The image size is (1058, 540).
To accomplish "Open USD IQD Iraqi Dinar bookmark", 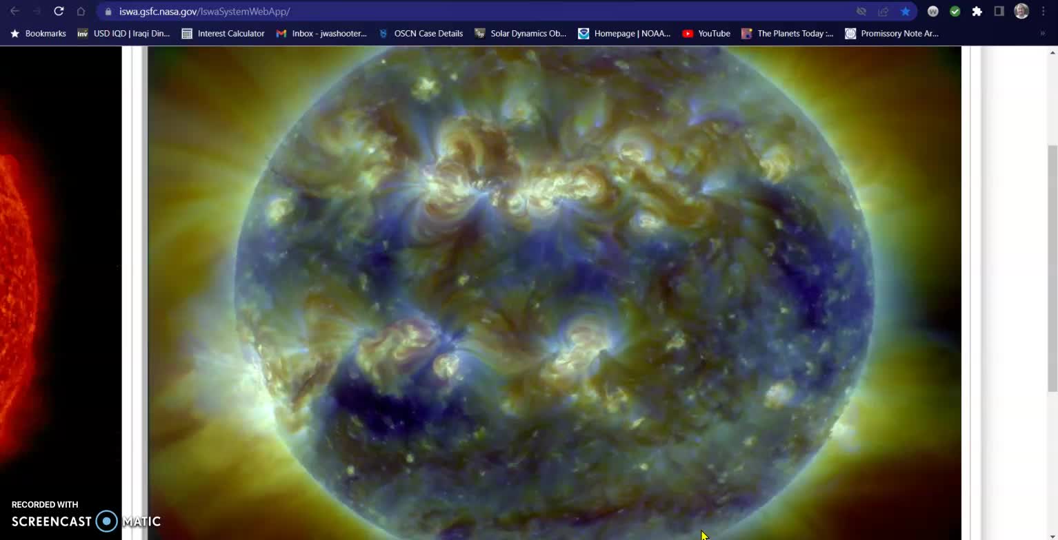I will 123,33.
